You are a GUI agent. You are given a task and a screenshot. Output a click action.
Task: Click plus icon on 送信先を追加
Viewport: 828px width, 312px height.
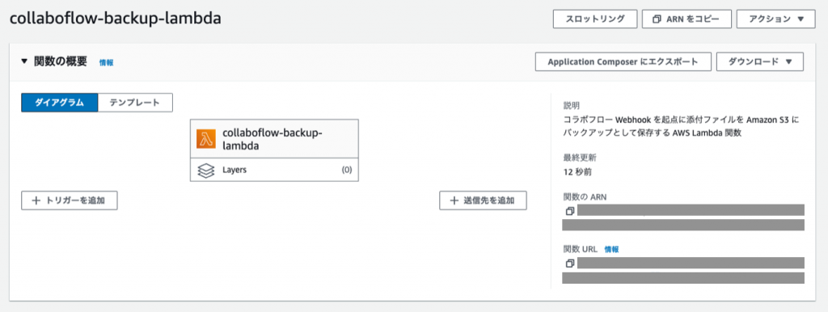point(454,200)
